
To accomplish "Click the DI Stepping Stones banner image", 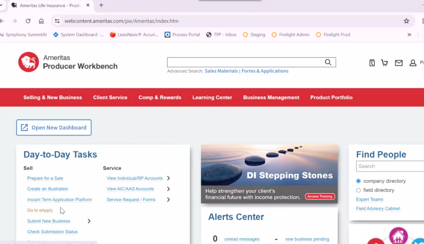I will click(269, 174).
